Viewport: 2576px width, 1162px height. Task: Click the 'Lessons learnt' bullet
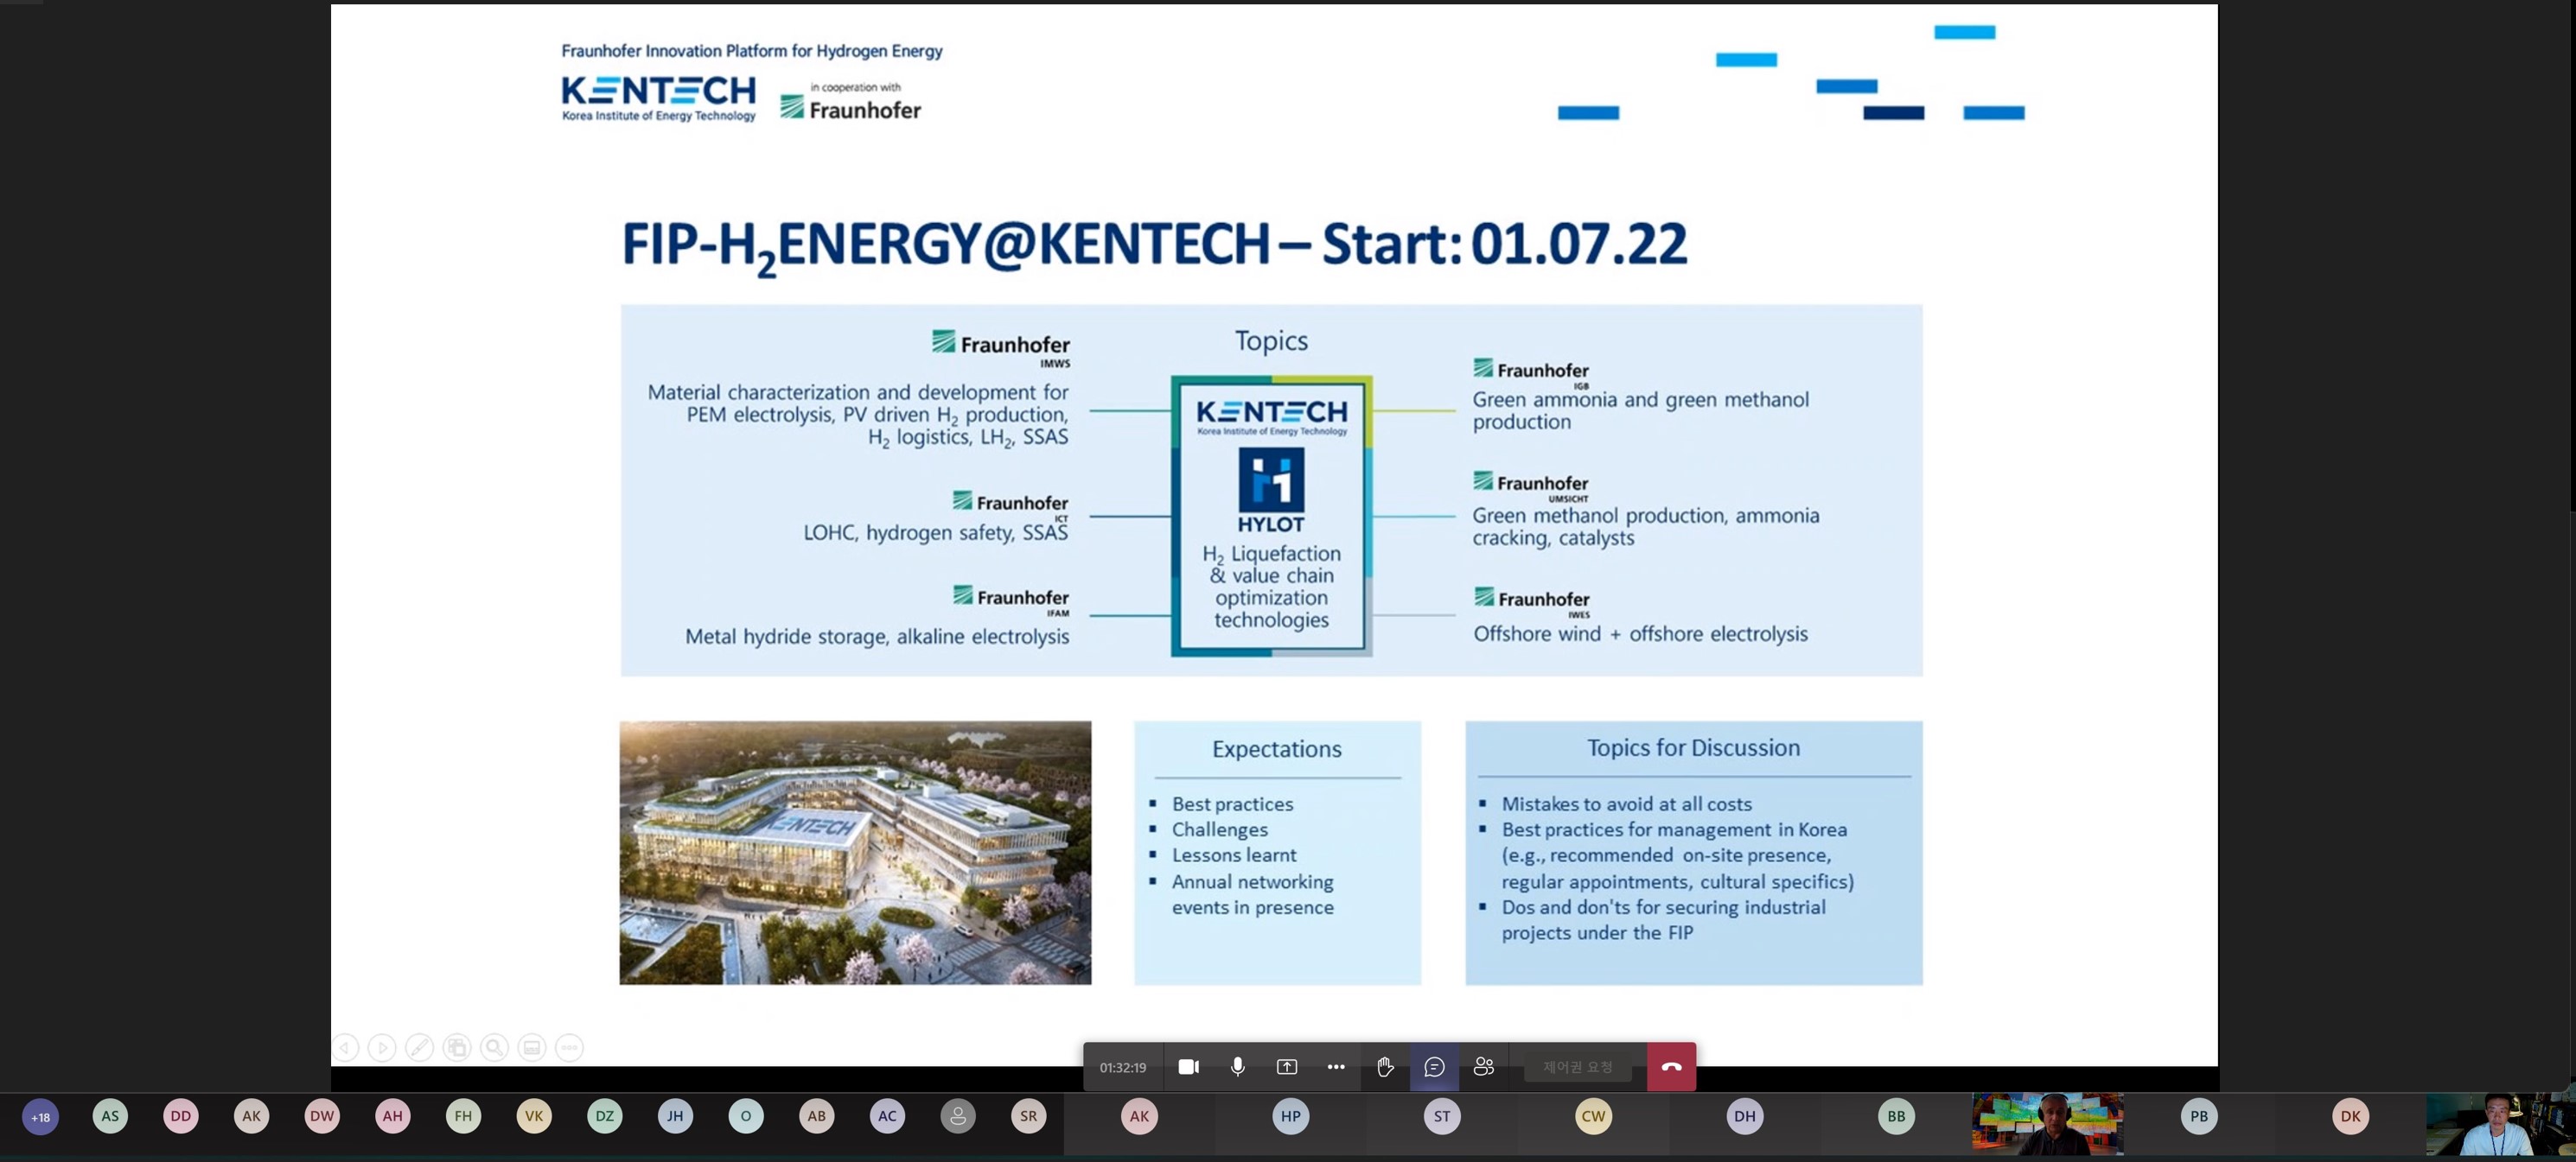pyautogui.click(x=1234, y=855)
